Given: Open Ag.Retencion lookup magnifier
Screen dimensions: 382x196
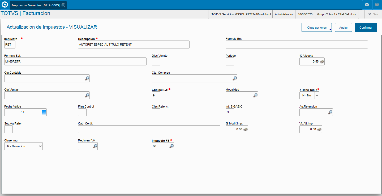Looking at the screenshot, I should coord(330,112).
